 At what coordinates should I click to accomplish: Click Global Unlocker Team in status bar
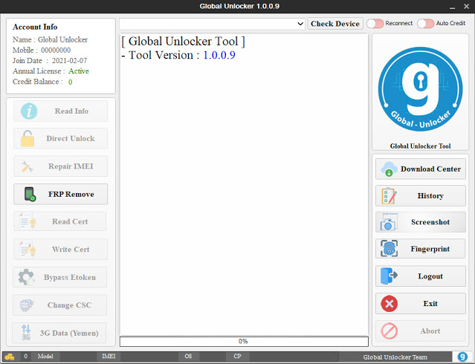395,357
